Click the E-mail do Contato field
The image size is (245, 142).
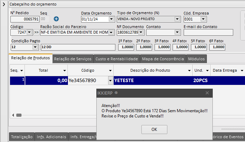pos(208,32)
